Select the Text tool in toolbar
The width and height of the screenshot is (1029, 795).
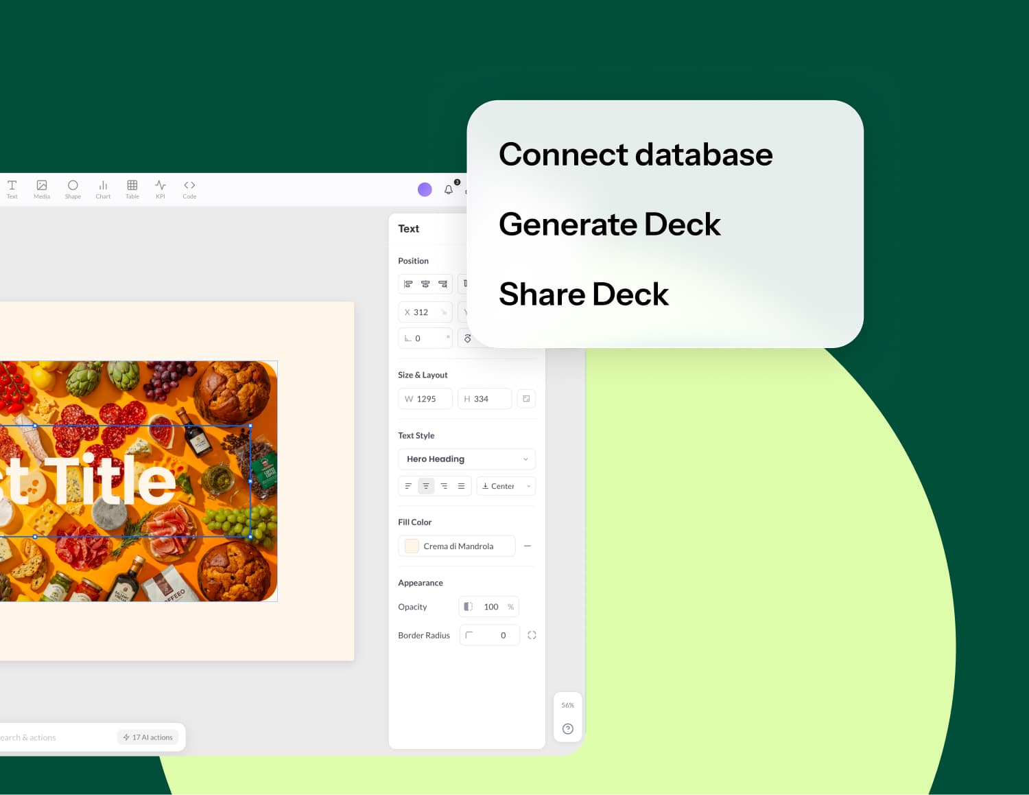coord(12,189)
